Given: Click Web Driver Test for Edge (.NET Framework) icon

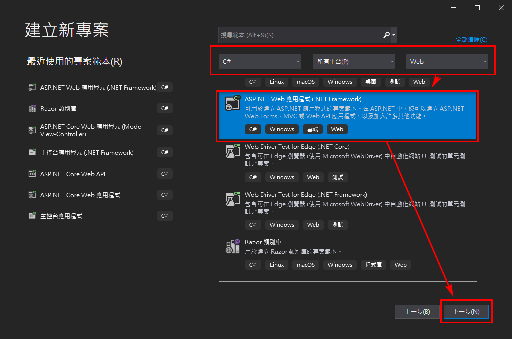Looking at the screenshot, I should (233, 199).
